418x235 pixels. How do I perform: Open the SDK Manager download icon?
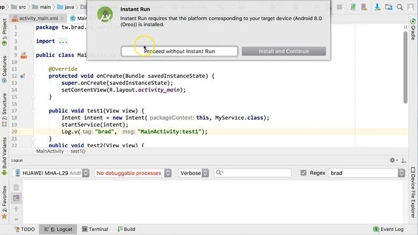coord(378,7)
